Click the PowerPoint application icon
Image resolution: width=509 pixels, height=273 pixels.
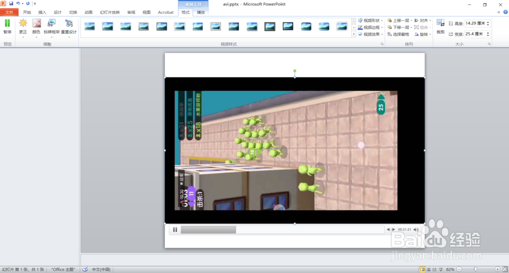pos(3,4)
